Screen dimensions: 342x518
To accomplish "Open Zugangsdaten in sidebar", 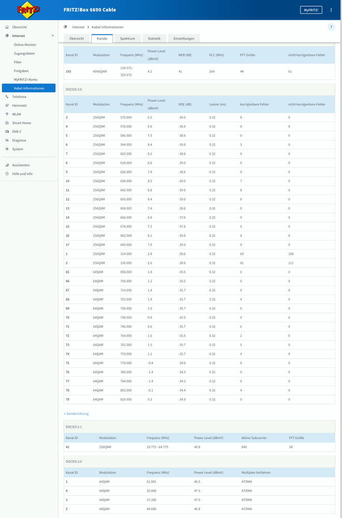I will click(24, 53).
